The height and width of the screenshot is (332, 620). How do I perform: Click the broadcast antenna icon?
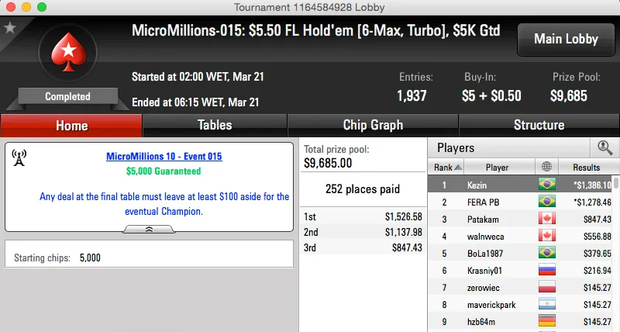pos(20,157)
